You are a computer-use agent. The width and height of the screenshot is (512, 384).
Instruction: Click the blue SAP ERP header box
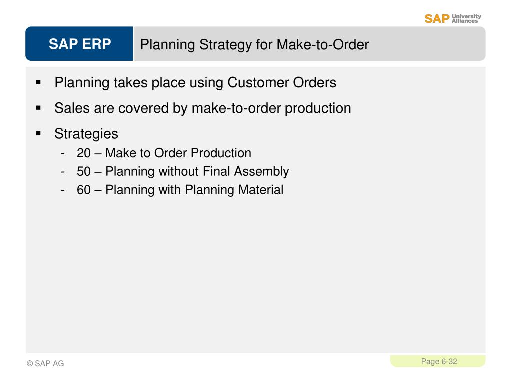point(79,44)
